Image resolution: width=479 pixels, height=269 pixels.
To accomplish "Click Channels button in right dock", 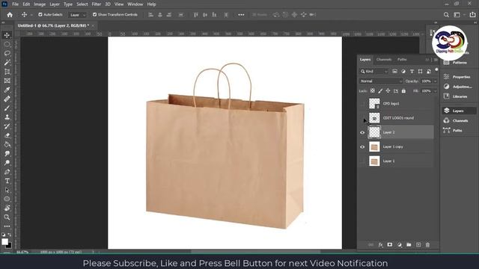I will pos(458,121).
